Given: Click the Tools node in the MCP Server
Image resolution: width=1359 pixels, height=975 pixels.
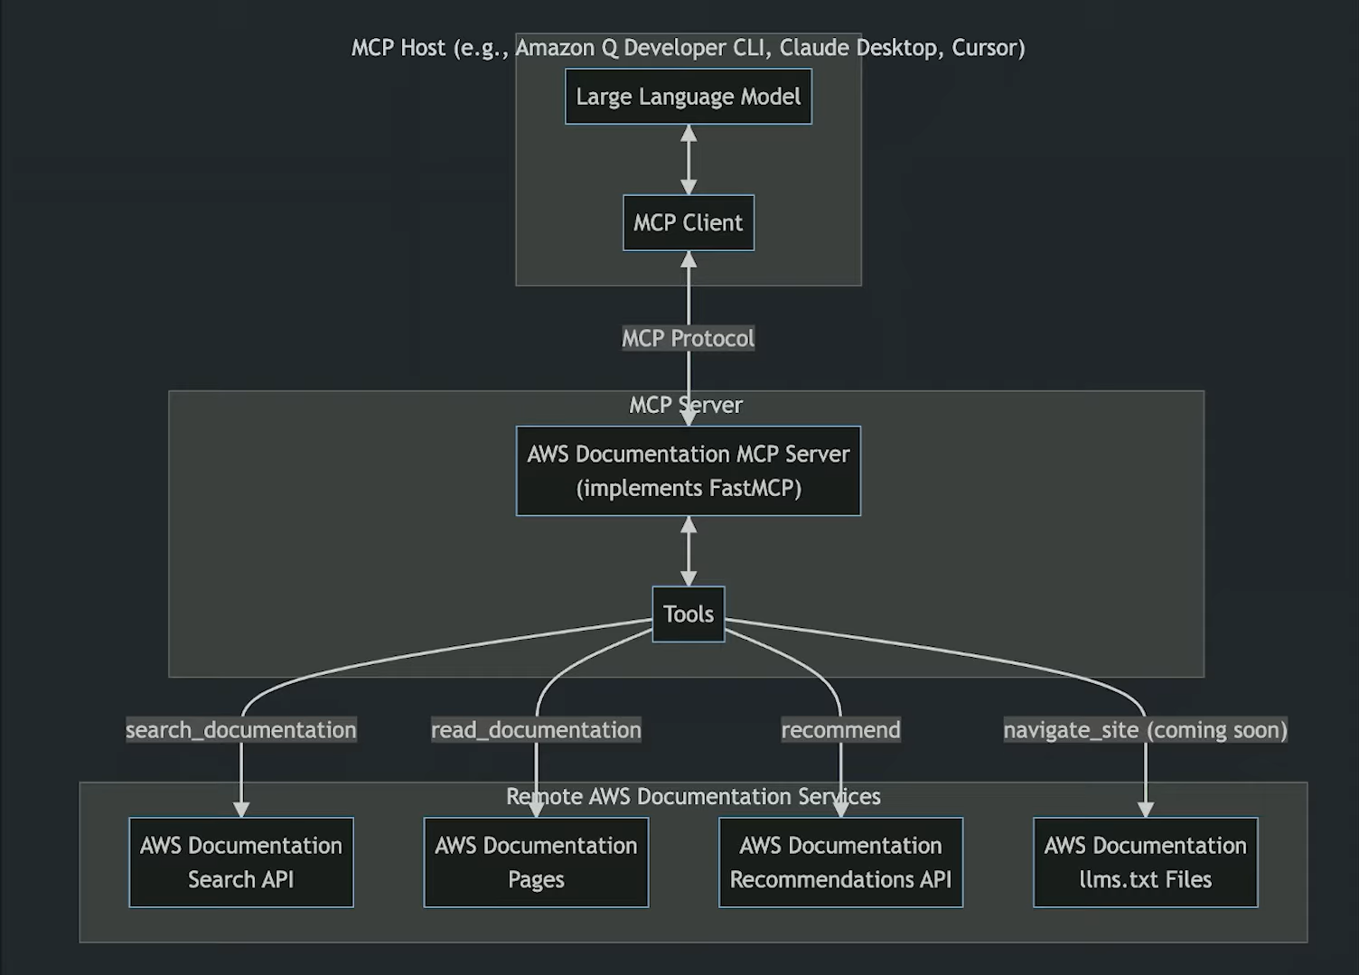Looking at the screenshot, I should [x=688, y=614].
